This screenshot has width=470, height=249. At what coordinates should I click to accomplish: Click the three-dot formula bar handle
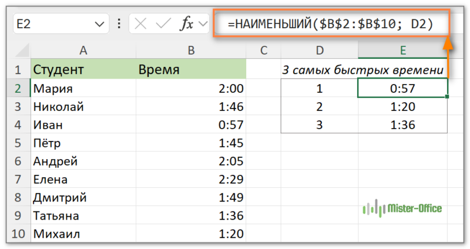click(x=120, y=24)
